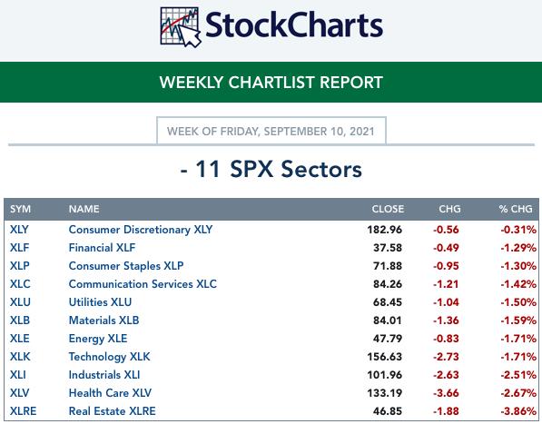
Task: Click the % CHG column header
Action: pos(516,209)
